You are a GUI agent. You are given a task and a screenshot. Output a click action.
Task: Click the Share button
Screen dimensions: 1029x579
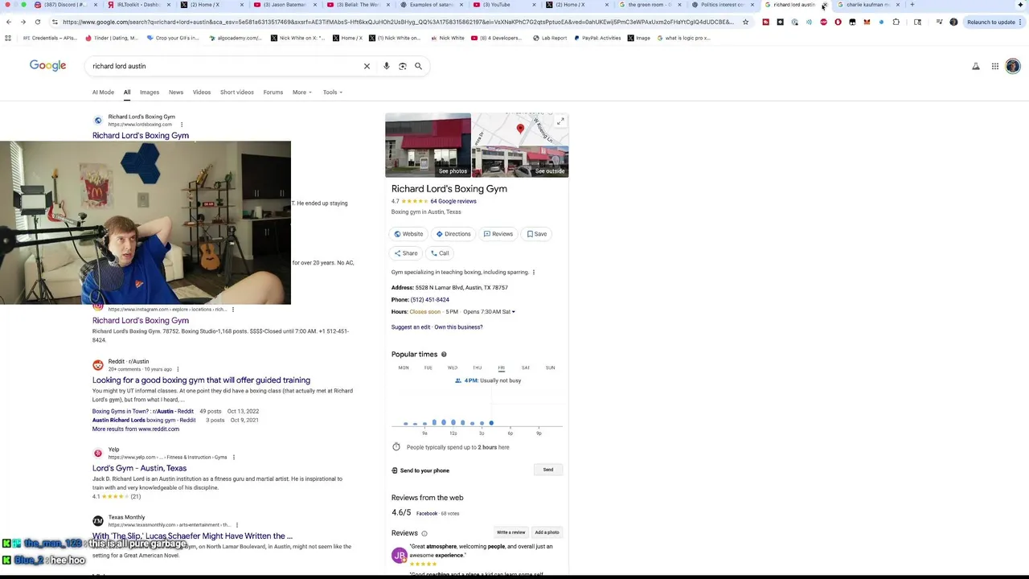coord(406,253)
